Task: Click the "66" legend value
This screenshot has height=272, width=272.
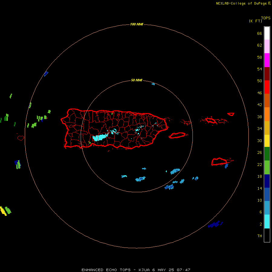Action: 260,34
